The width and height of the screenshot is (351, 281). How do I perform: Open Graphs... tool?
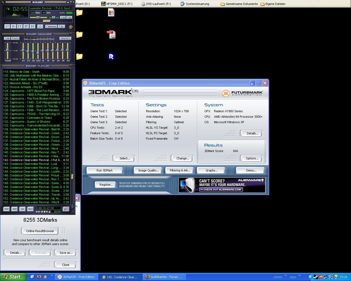click(x=211, y=170)
